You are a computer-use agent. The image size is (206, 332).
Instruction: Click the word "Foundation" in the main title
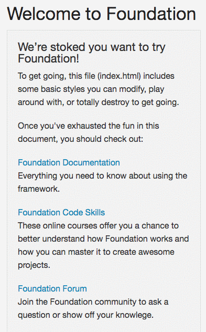151,14
